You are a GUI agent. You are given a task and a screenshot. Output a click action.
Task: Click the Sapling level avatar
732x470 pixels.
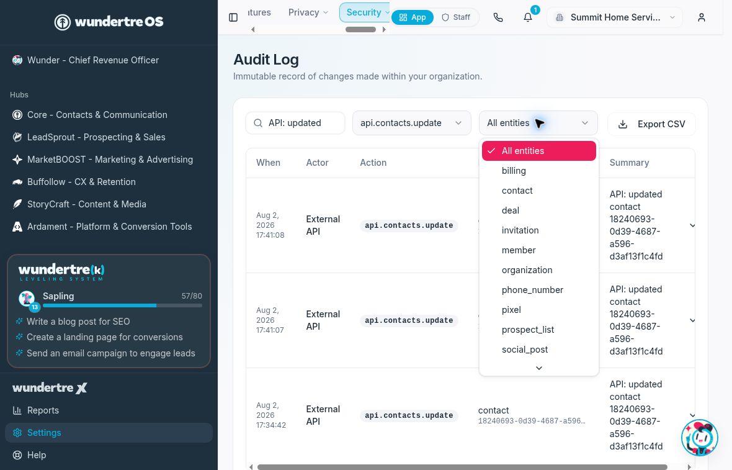point(27,299)
